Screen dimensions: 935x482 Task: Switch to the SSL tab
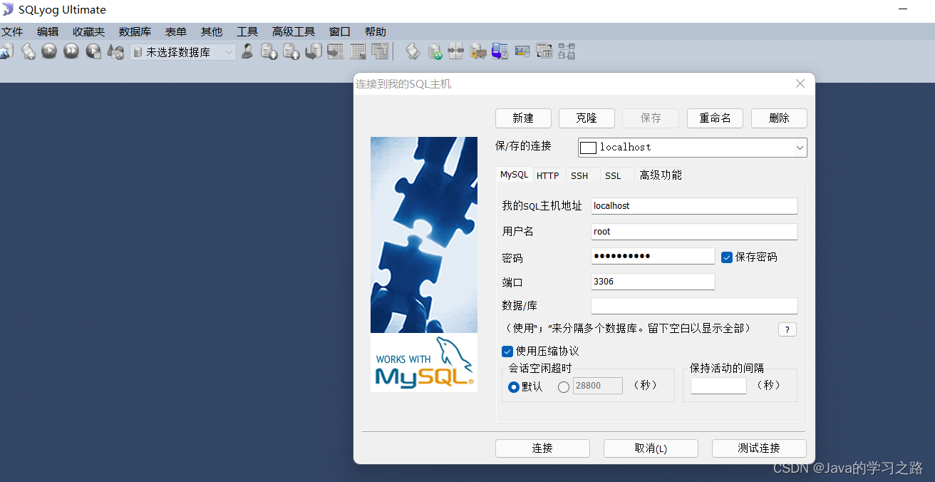pyautogui.click(x=613, y=175)
